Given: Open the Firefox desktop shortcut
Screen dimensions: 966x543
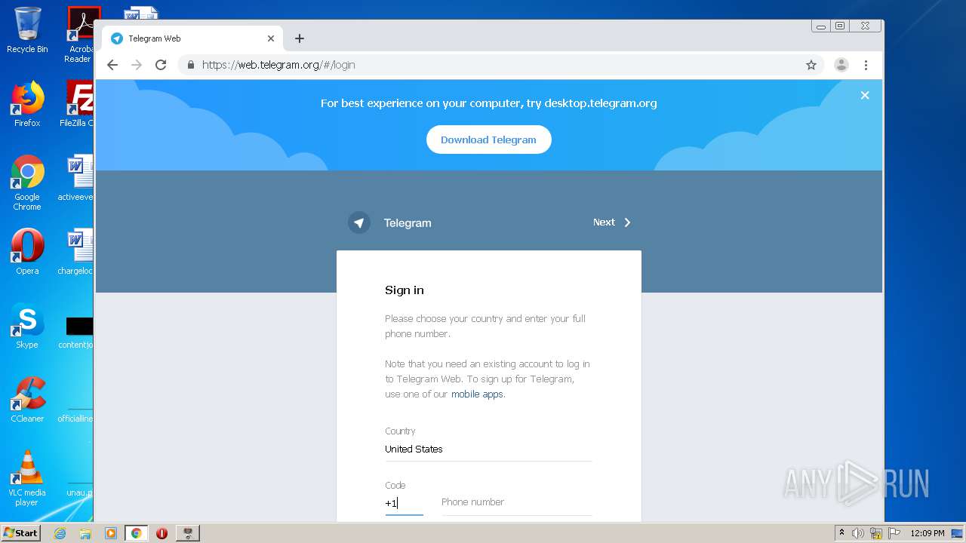Looking at the screenshot, I should [x=27, y=104].
